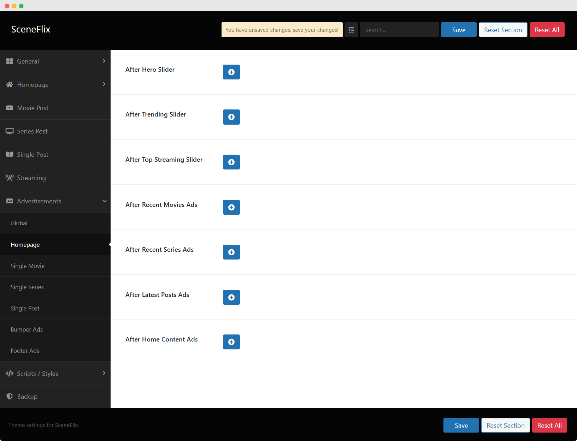Add an ad after Trending Slider
Screen dimensions: 577x441
231,117
